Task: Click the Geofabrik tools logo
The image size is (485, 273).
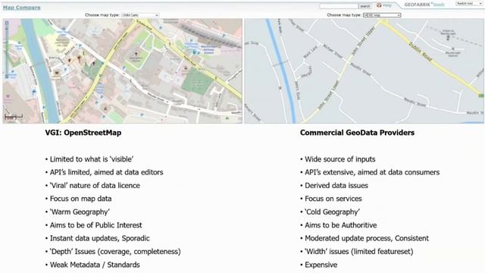Action: (424, 5)
